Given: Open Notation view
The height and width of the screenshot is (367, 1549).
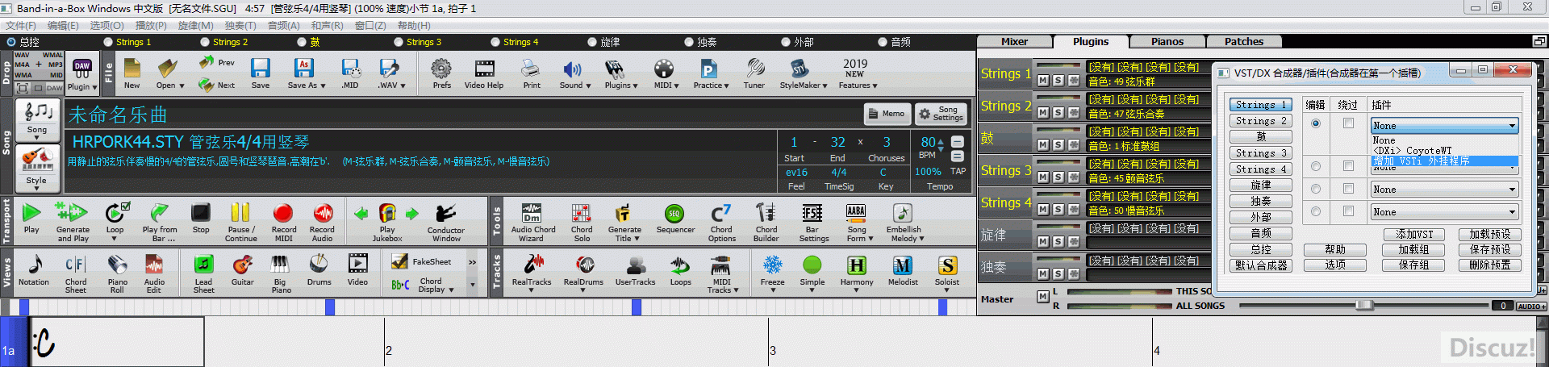Looking at the screenshot, I should tap(34, 269).
